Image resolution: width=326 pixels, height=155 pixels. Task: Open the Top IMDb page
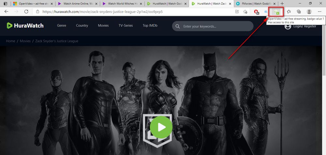click(x=150, y=25)
